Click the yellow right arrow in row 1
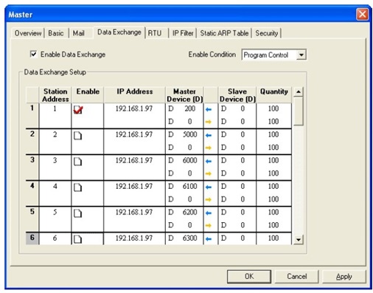The image size is (373, 293). tap(209, 122)
